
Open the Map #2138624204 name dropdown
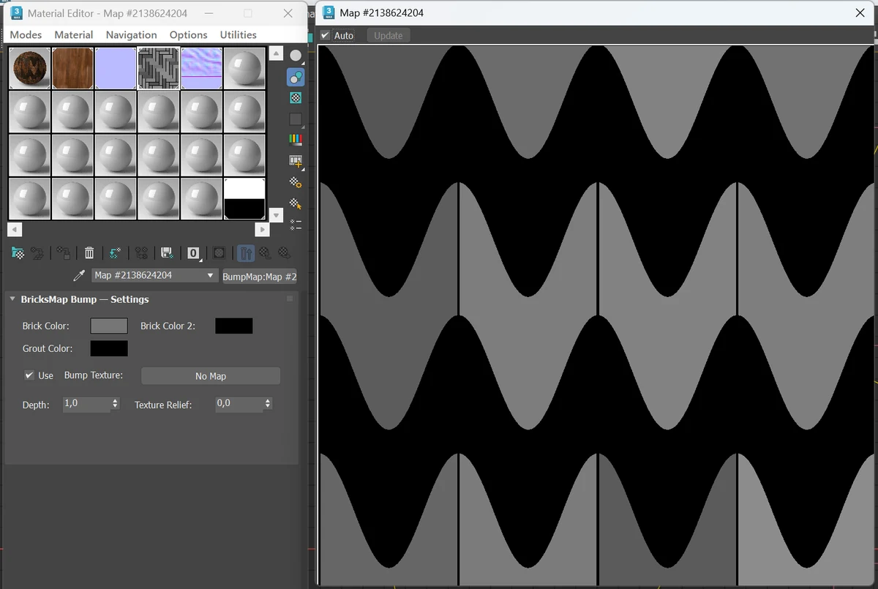(155, 276)
